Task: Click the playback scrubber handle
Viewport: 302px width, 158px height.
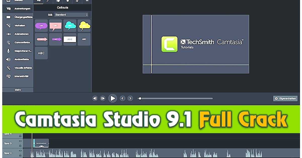Action: [x=140, y=98]
